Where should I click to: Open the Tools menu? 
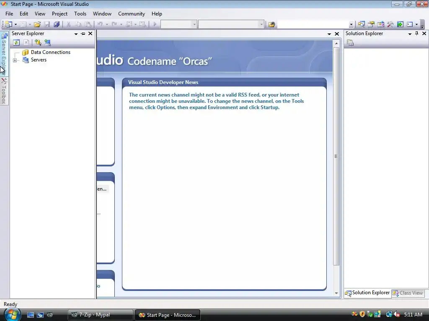tap(80, 14)
